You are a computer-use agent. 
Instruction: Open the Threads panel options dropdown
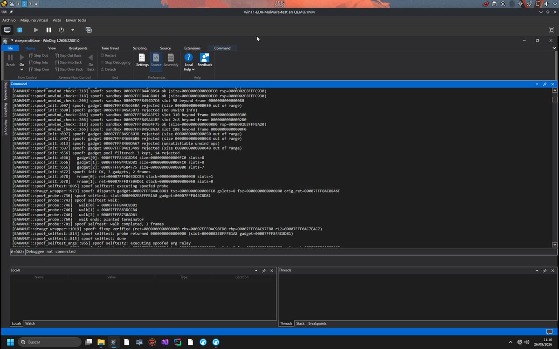(537, 271)
